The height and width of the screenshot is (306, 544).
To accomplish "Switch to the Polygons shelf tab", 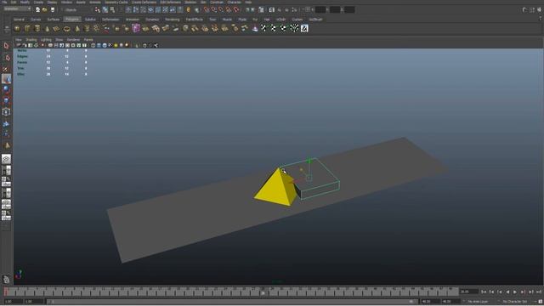I will 72,20.
